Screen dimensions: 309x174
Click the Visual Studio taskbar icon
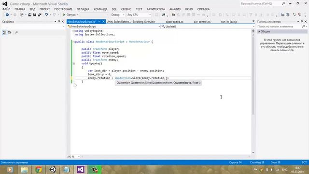point(81,170)
